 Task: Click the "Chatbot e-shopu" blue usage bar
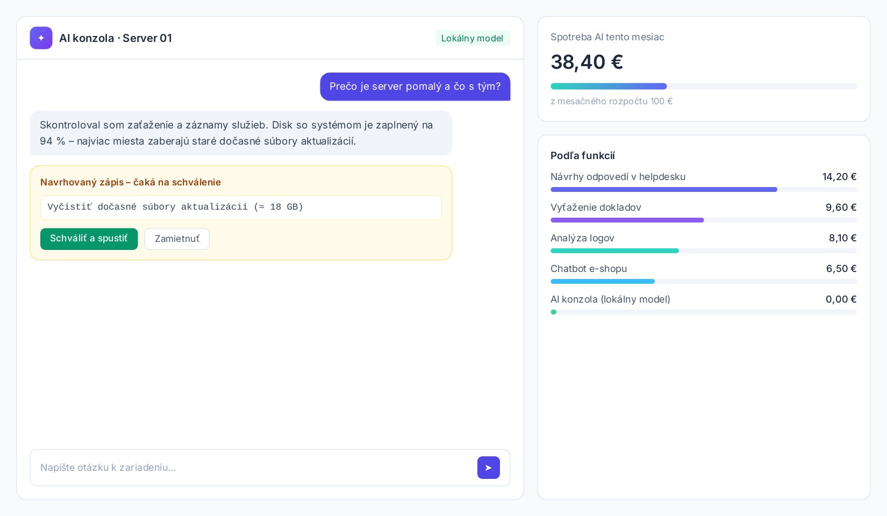(x=704, y=281)
